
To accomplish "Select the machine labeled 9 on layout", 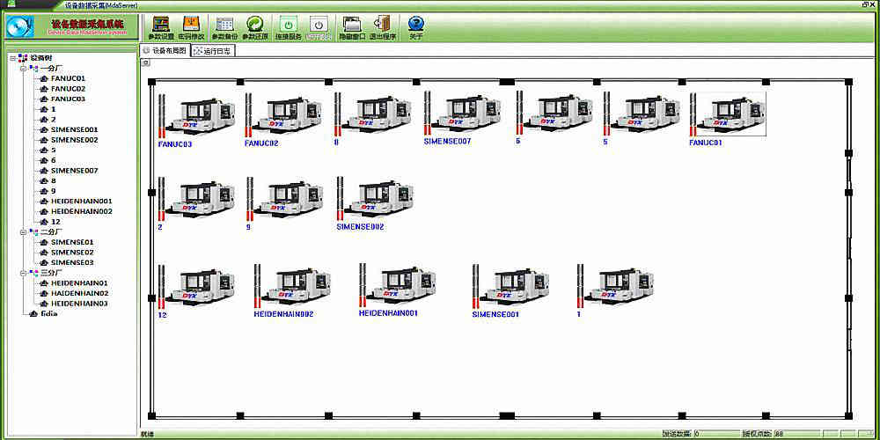I will [x=284, y=201].
